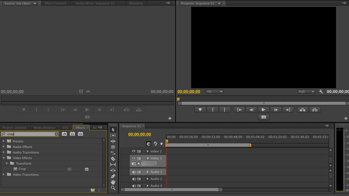Screen dimensions: 349x196
Task: Pick the Ripple Edit tool
Action: tap(113, 141)
